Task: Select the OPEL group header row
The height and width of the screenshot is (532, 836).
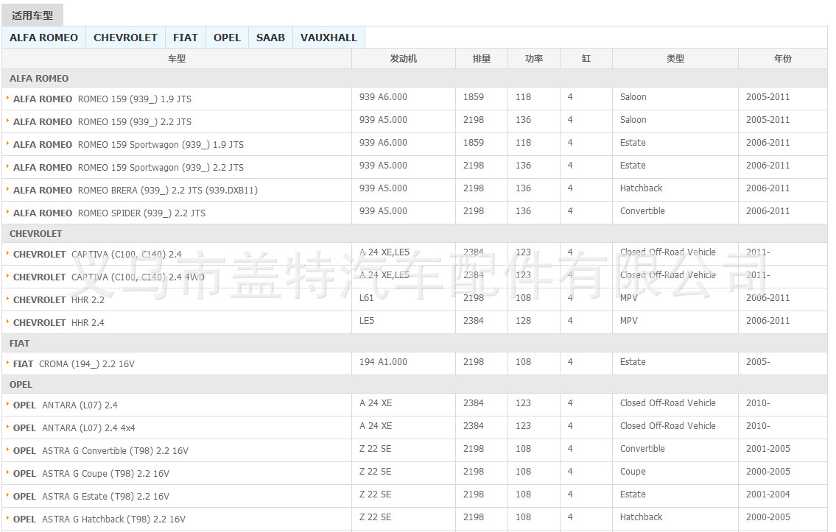Action: pos(415,385)
